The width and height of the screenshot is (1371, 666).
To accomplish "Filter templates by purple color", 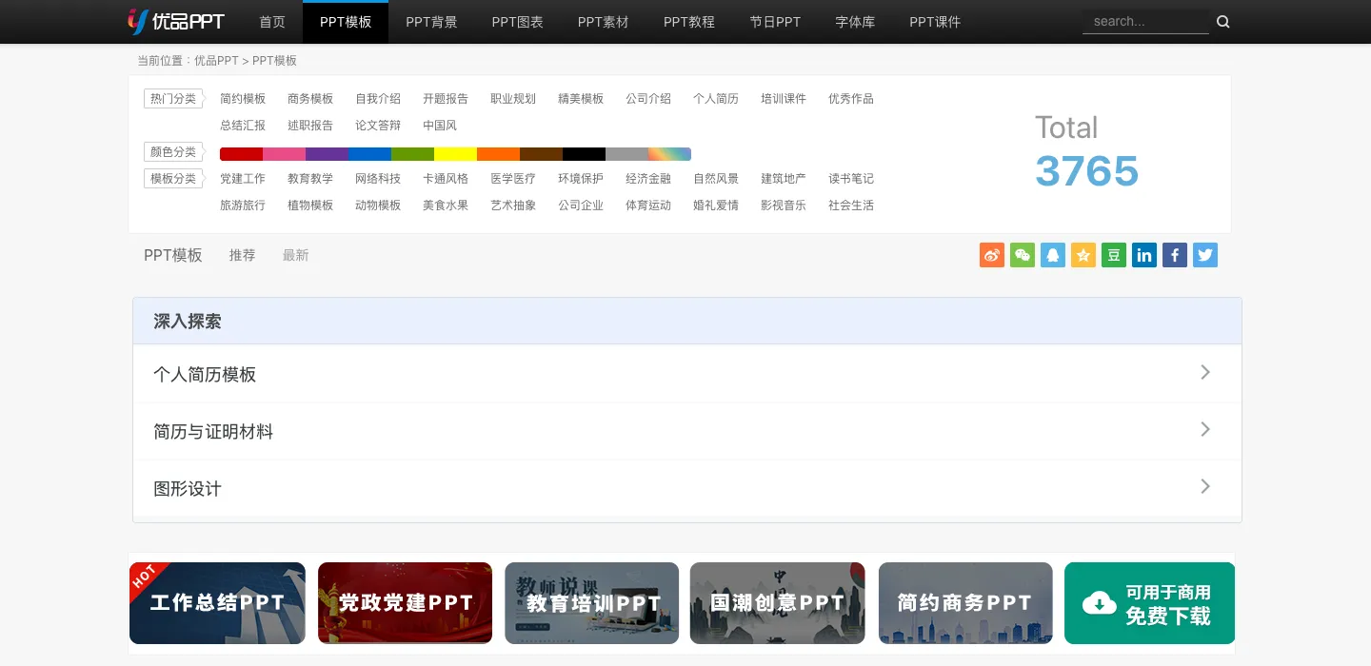I will tap(327, 154).
